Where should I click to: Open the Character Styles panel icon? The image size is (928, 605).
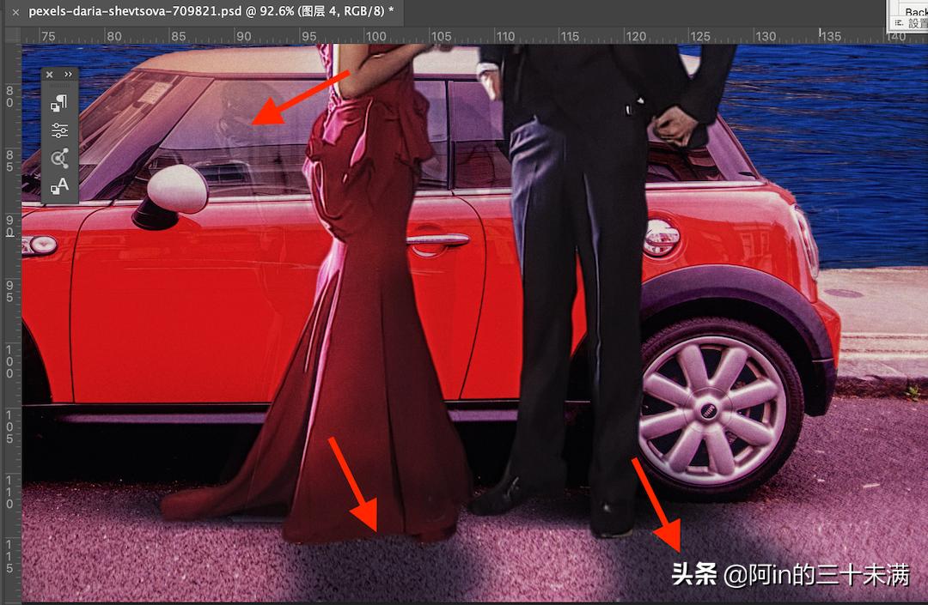click(59, 185)
